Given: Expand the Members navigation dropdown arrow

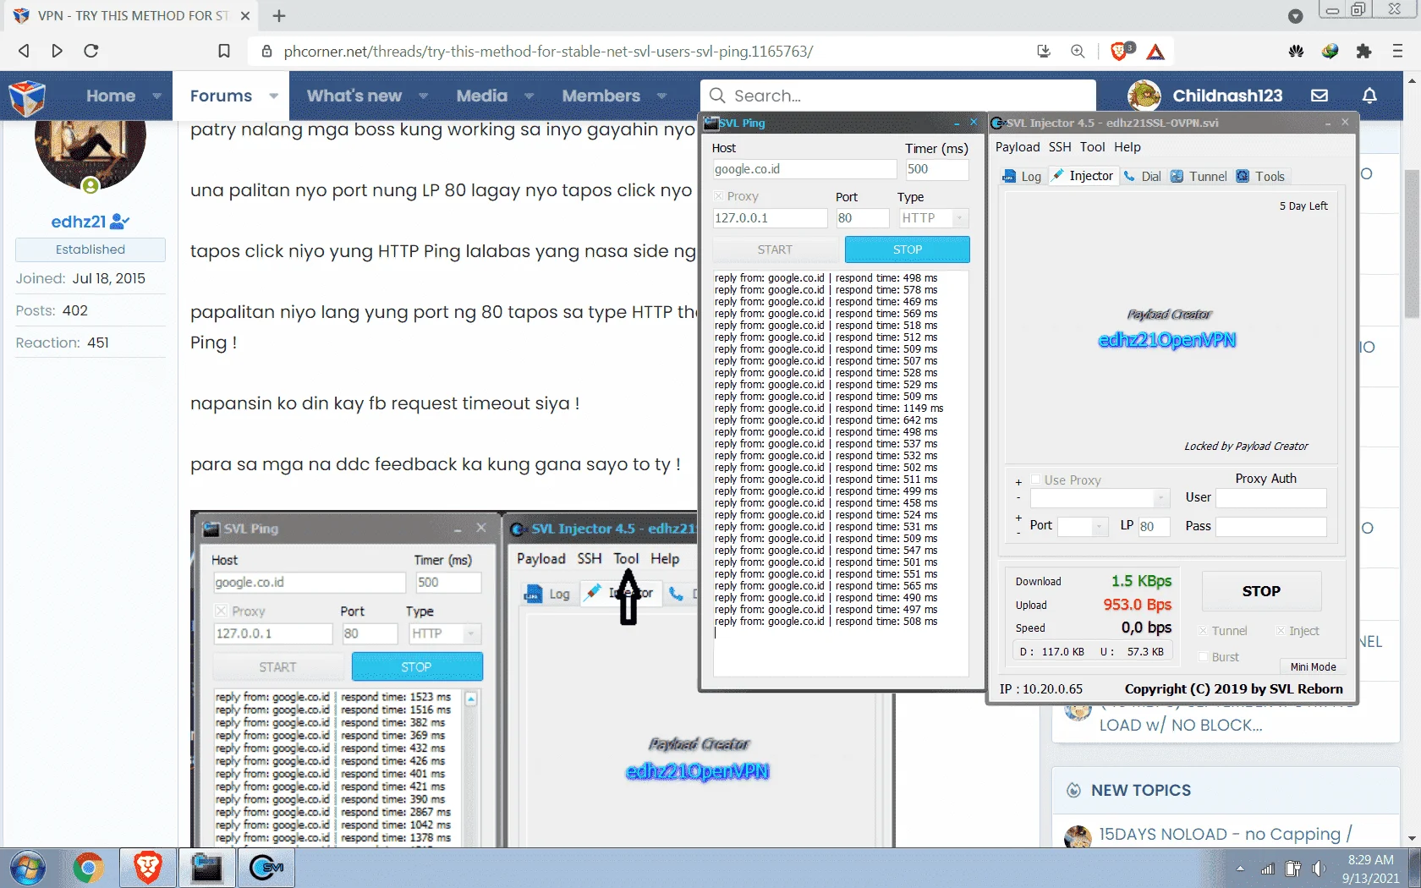Looking at the screenshot, I should pos(661,96).
